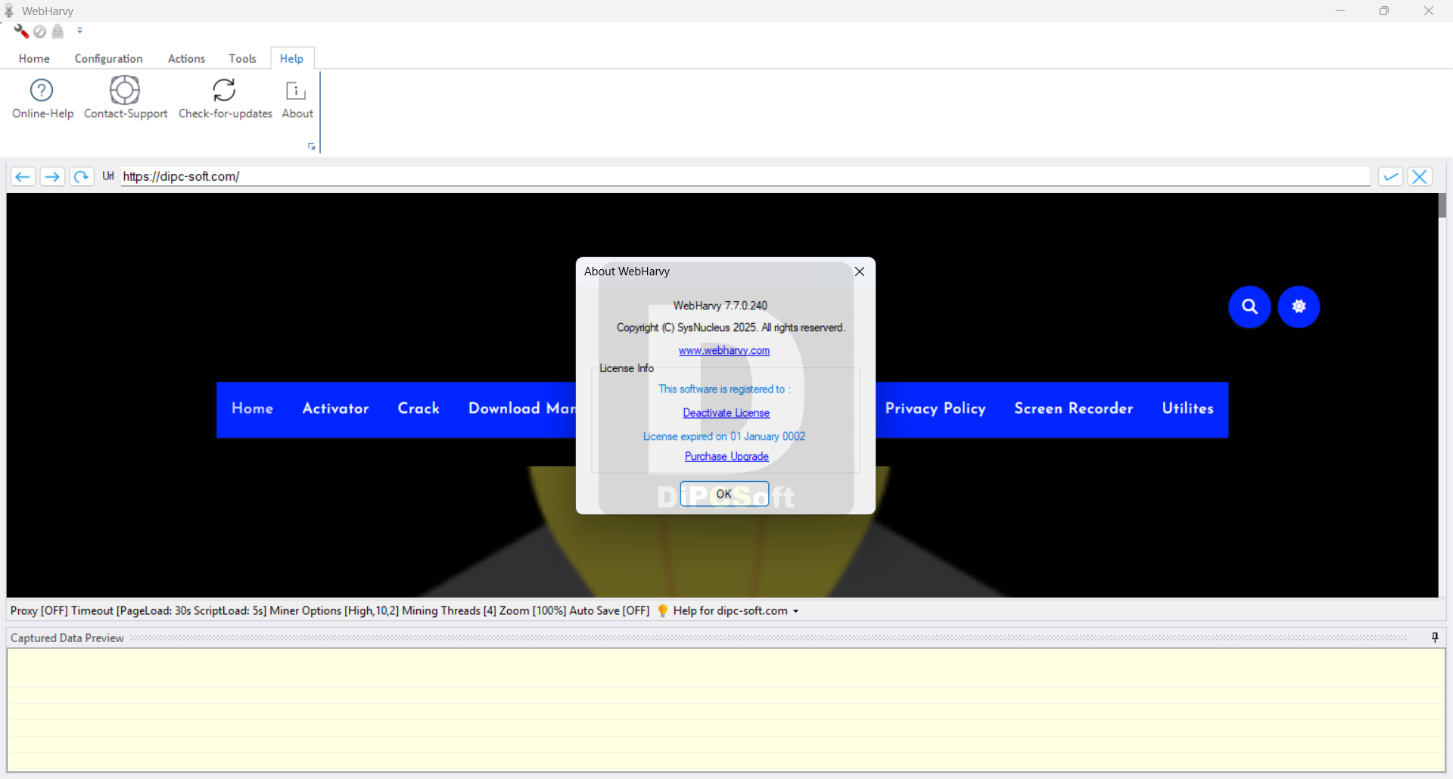Click the checkmark icon beside the URL bar
Screen dimensions: 1453x779
[1390, 176]
